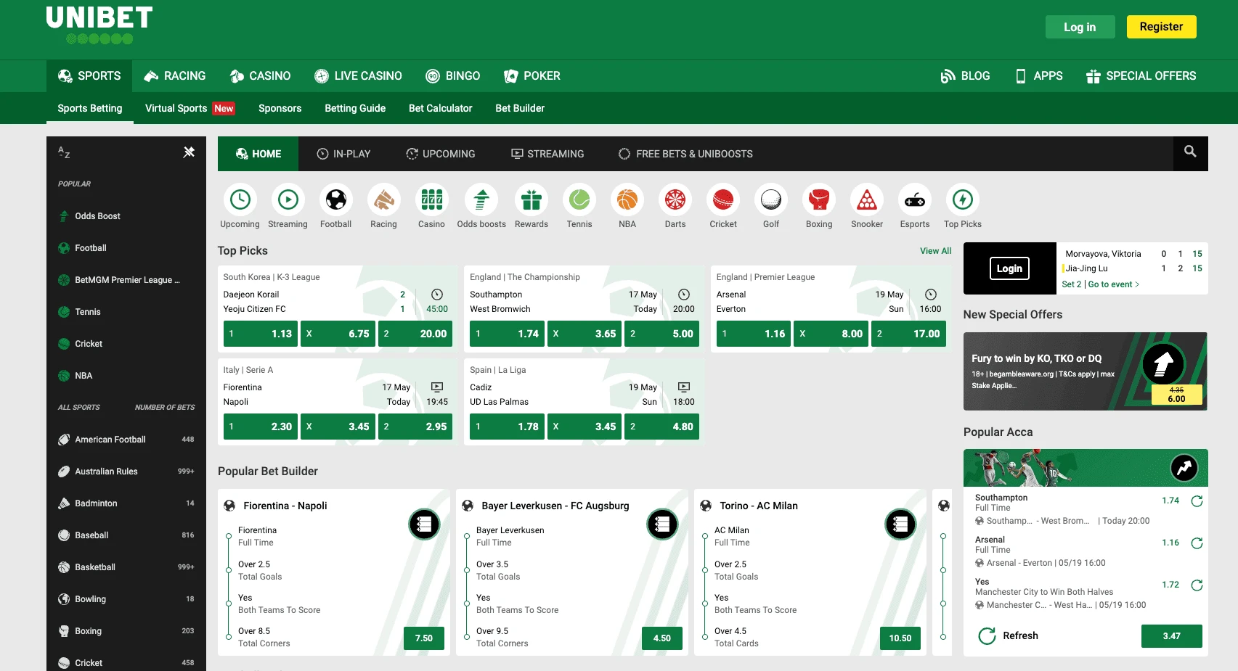Image resolution: width=1238 pixels, height=671 pixels.
Task: Open Bet Calculator submenu item
Action: click(x=440, y=108)
